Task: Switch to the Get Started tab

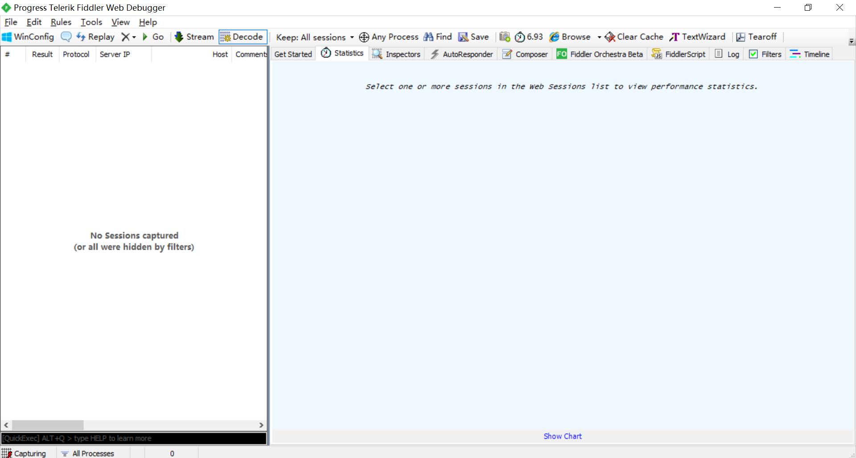Action: pyautogui.click(x=293, y=54)
